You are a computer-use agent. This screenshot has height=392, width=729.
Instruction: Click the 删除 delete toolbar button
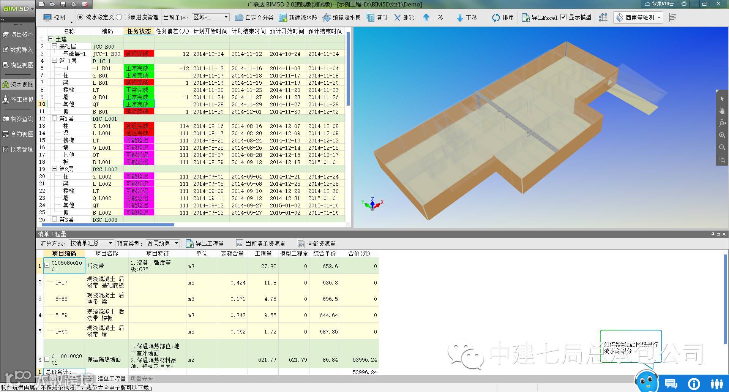[x=404, y=17]
